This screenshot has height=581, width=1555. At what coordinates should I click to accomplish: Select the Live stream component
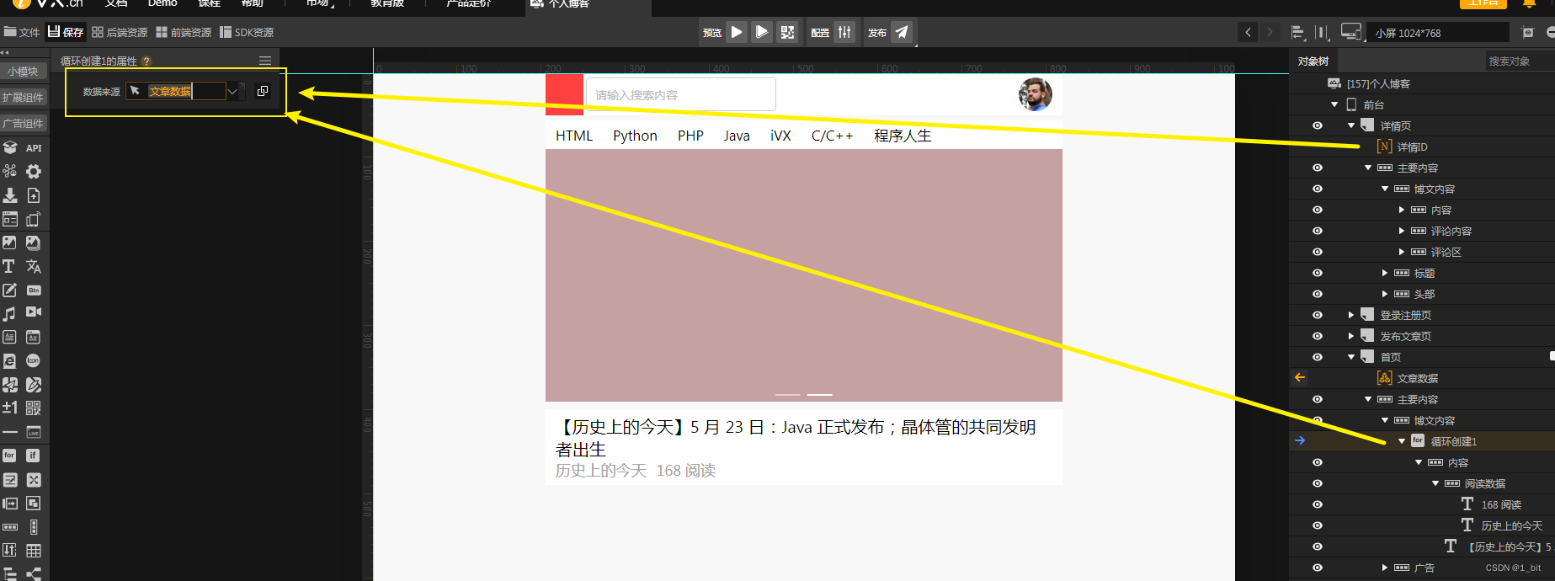click(x=34, y=432)
